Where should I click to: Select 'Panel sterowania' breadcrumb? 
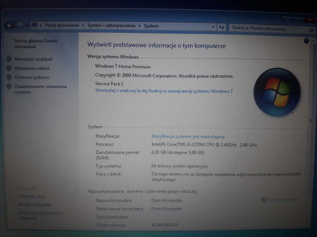click(62, 25)
